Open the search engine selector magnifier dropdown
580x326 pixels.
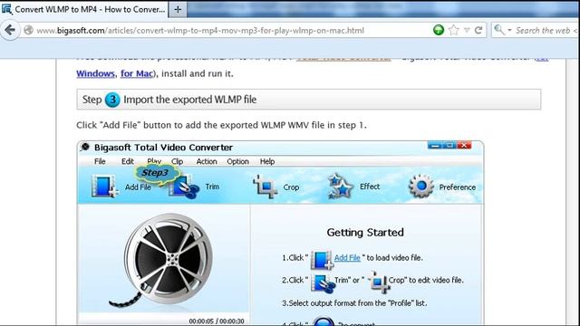(x=503, y=30)
